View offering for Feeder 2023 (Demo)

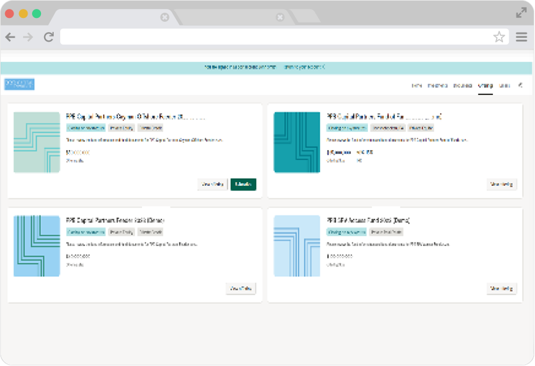[x=241, y=289]
